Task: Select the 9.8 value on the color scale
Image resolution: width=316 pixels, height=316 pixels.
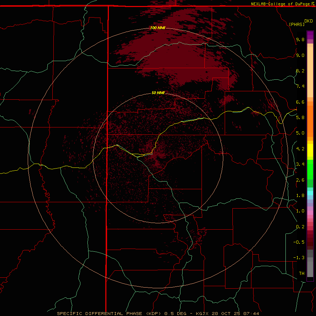Action: (x=300, y=39)
